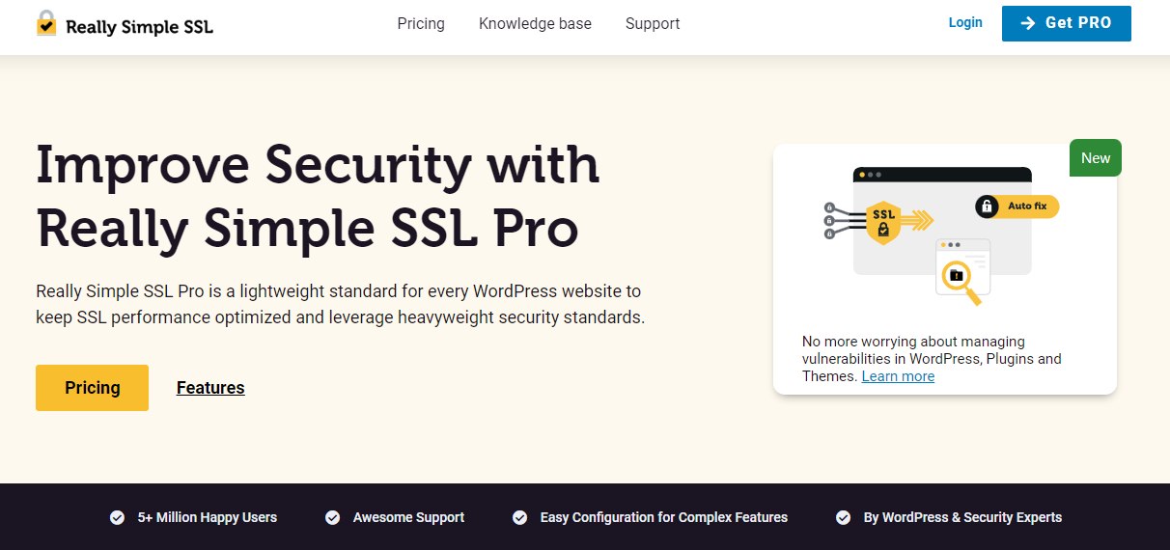This screenshot has width=1170, height=550.
Task: Open the Learn more link
Action: pyautogui.click(x=898, y=376)
